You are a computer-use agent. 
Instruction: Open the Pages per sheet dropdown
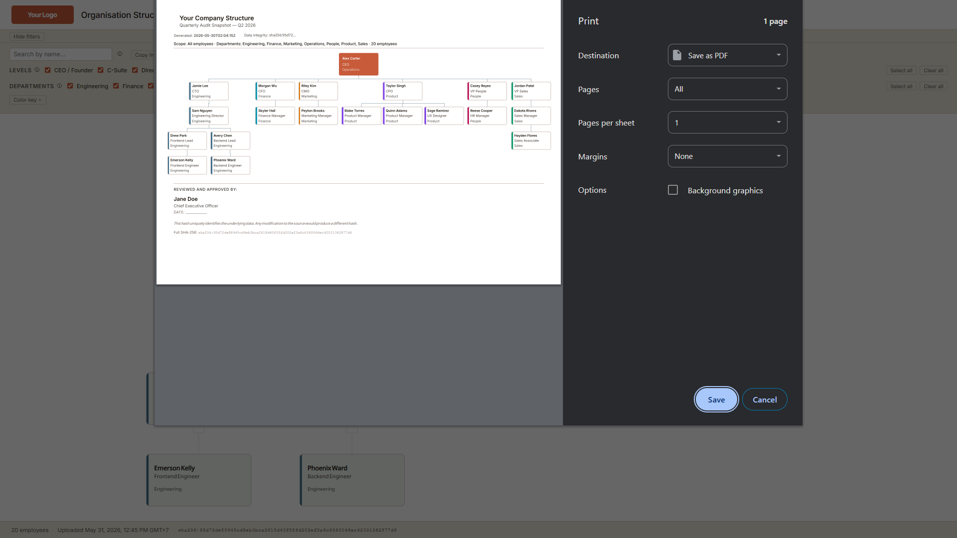(x=727, y=123)
